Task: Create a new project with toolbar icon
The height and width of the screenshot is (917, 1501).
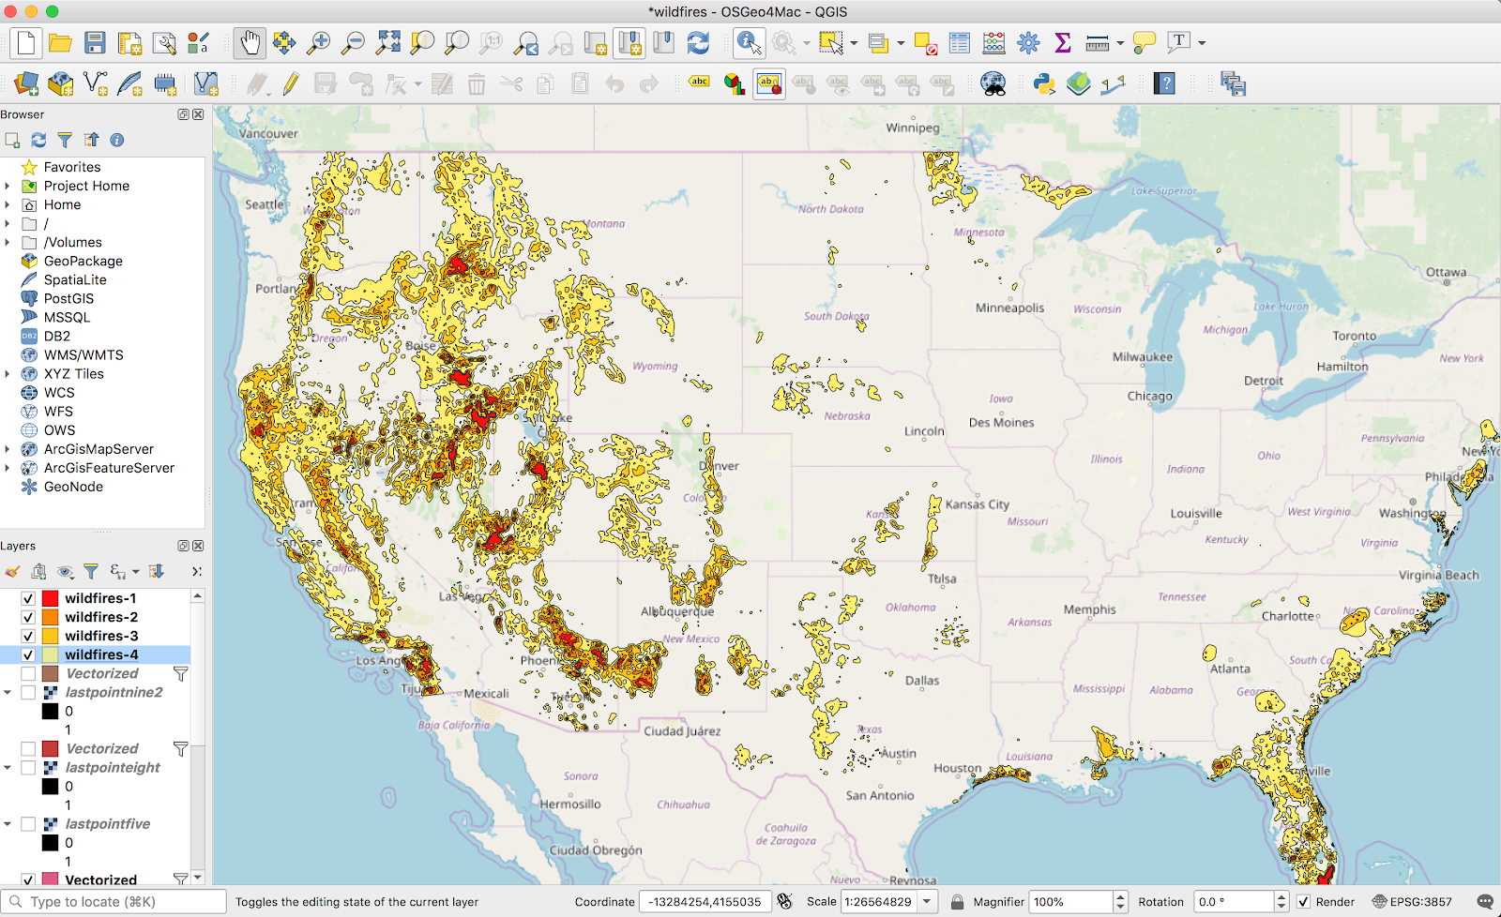Action: click(25, 43)
